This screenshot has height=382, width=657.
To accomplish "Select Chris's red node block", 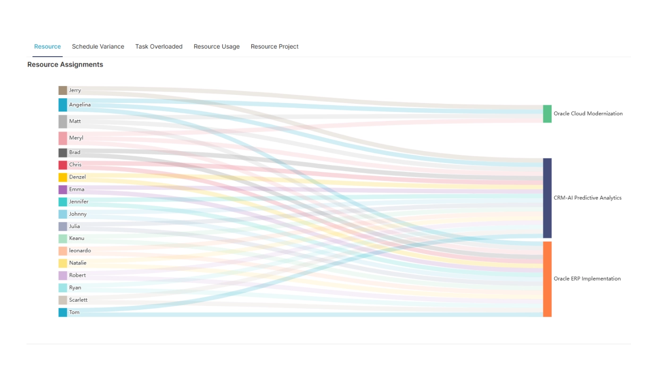I will pos(63,165).
